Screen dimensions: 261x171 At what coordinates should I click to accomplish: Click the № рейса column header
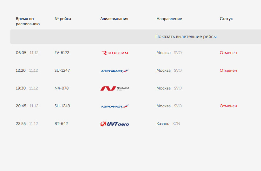(x=63, y=19)
